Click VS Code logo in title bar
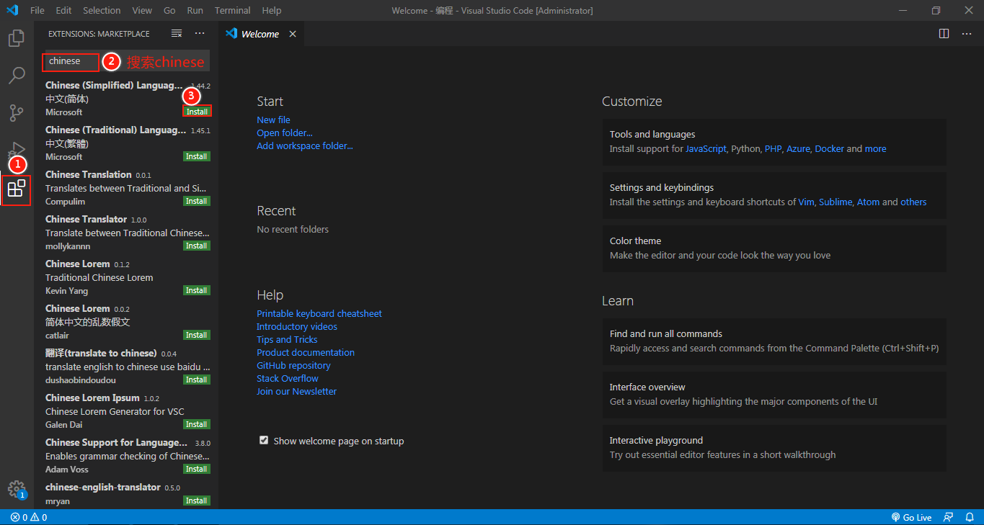984x525 pixels. click(x=12, y=10)
